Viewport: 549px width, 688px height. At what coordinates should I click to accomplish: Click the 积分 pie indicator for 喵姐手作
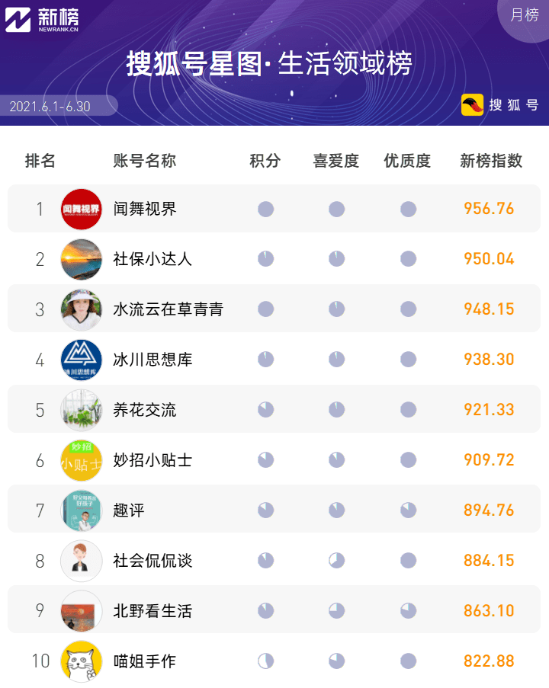265,661
